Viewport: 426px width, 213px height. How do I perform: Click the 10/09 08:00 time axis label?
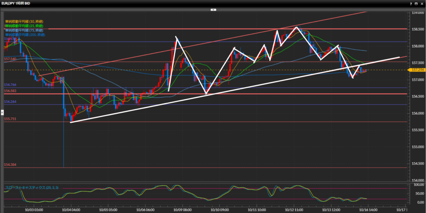pyautogui.click(x=183, y=211)
